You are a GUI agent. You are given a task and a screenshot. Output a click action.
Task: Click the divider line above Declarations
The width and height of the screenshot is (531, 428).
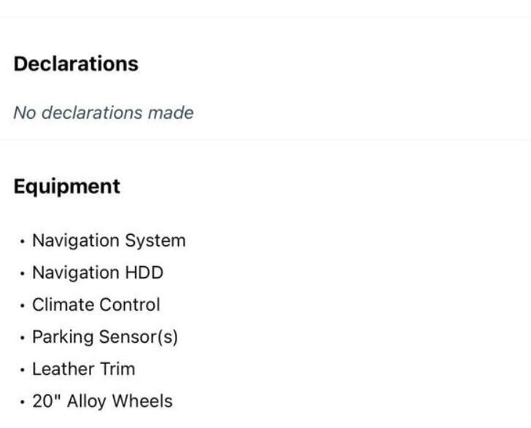pos(265,16)
